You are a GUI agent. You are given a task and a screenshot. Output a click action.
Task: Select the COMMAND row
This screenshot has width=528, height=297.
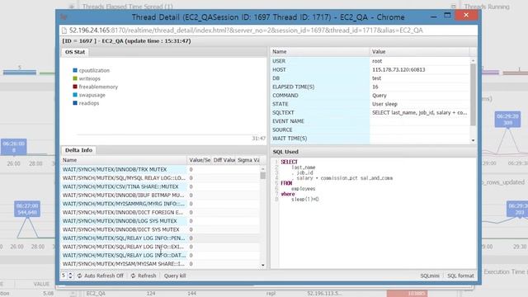point(370,96)
